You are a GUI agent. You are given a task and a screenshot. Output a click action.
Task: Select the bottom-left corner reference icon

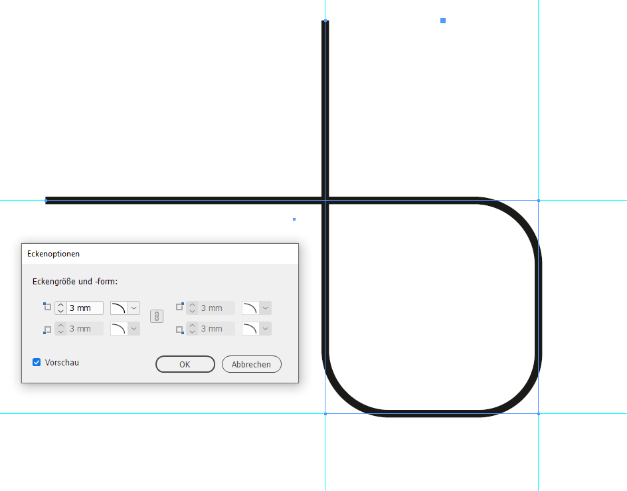[46, 328]
